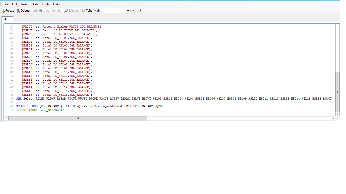Open the File menu

(6, 4)
